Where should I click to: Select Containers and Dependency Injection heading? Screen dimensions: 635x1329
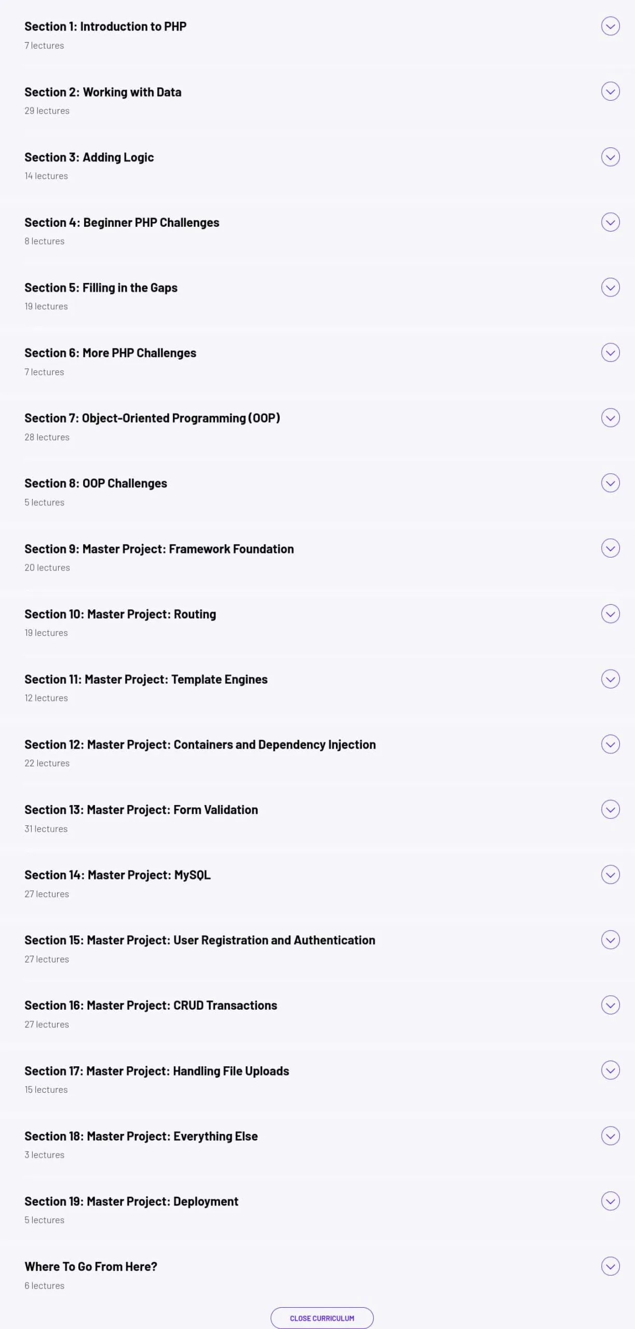point(200,744)
